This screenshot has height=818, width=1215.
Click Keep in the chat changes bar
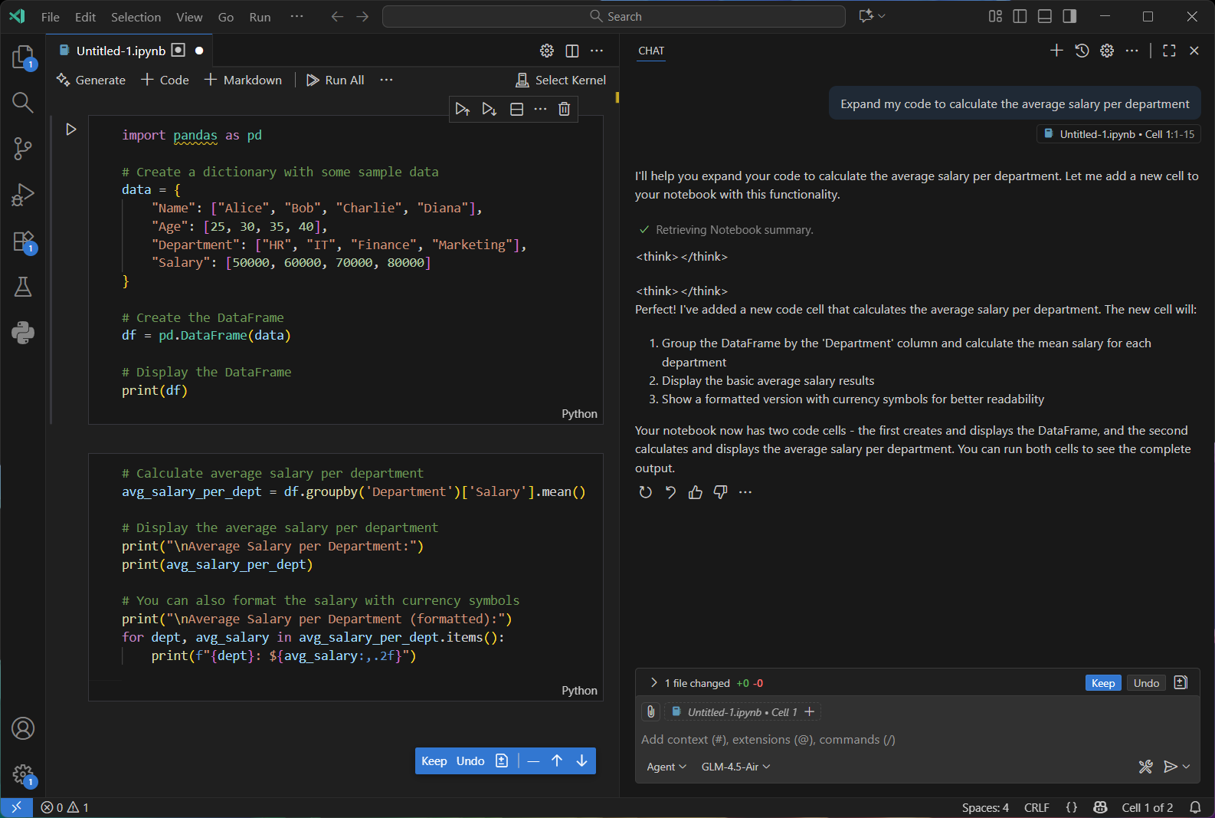(1102, 683)
